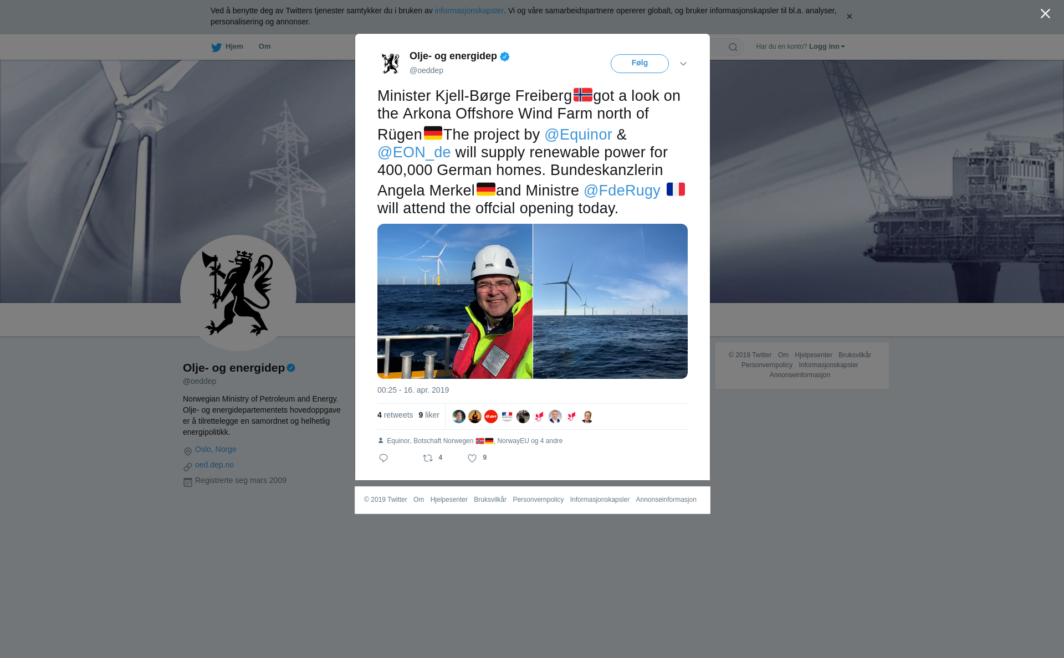Retweet using the retweet arrows icon
Screen dimensions: 1064x658
(428, 458)
